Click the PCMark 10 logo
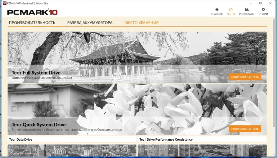The width and height of the screenshot is (277, 158). (32, 12)
